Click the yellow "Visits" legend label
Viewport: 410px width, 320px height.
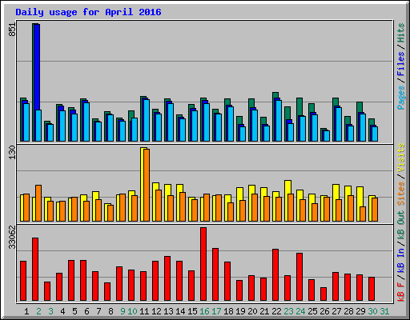click(400, 158)
